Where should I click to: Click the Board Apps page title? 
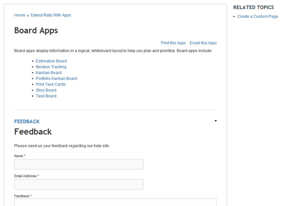(x=36, y=31)
